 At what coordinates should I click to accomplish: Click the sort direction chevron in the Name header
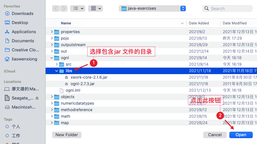[182, 23]
